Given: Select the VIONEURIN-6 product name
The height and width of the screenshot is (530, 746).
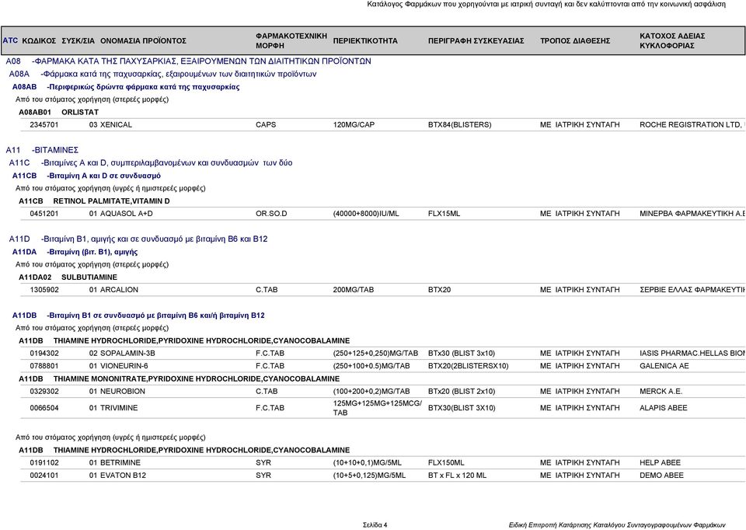Looking at the screenshot, I should pyautogui.click(x=124, y=366).
